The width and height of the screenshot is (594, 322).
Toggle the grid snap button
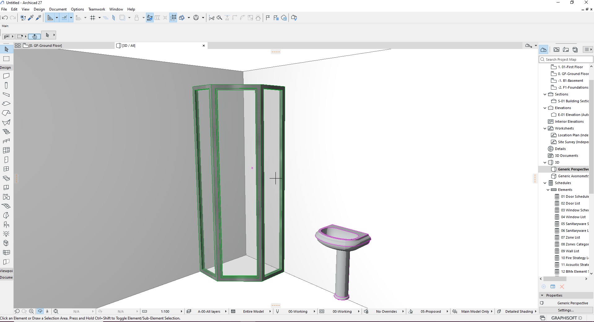point(93,18)
